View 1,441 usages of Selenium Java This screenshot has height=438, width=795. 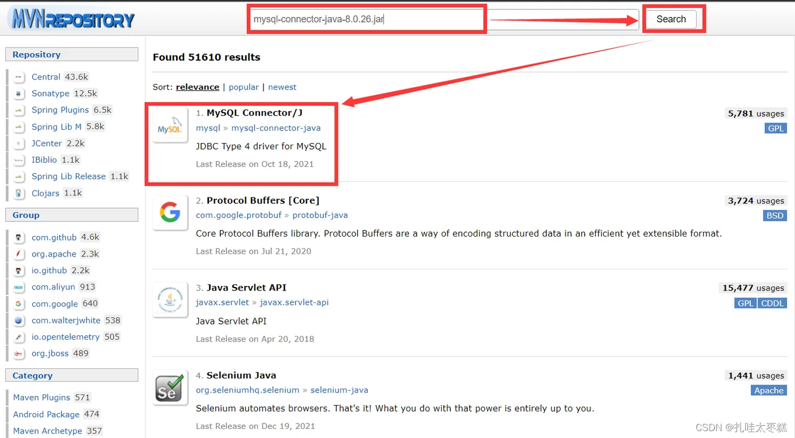click(x=756, y=376)
